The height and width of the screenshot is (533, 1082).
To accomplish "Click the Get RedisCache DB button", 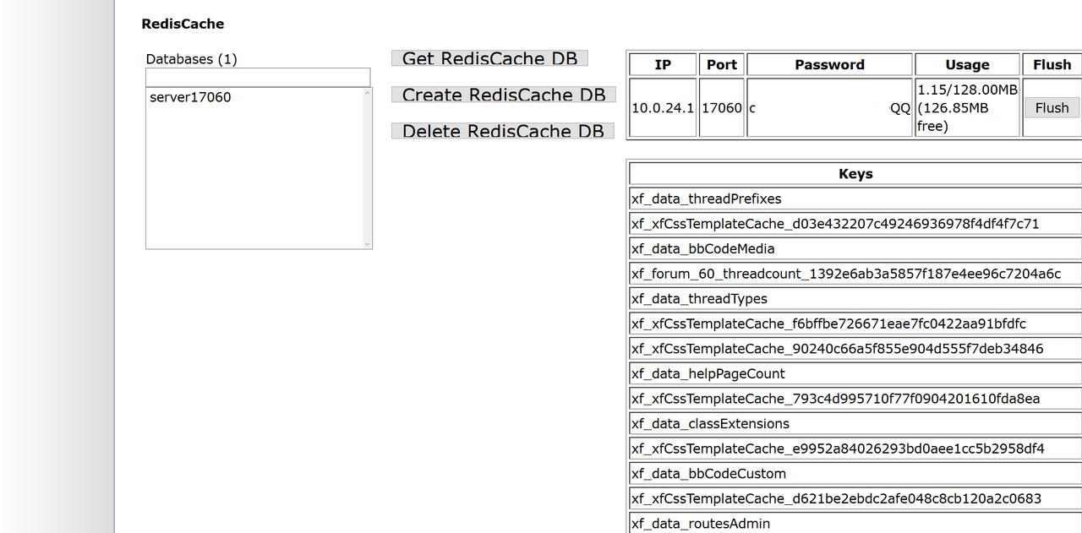I will point(489,58).
